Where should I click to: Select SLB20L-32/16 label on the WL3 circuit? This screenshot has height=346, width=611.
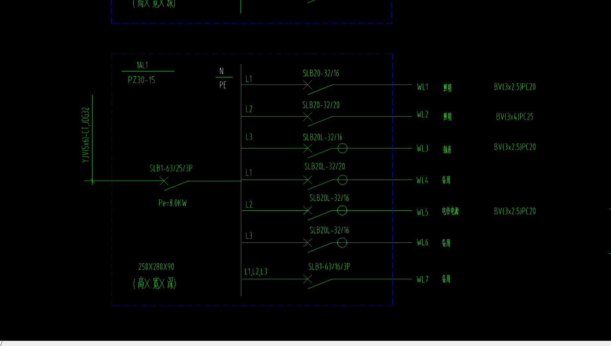(322, 137)
